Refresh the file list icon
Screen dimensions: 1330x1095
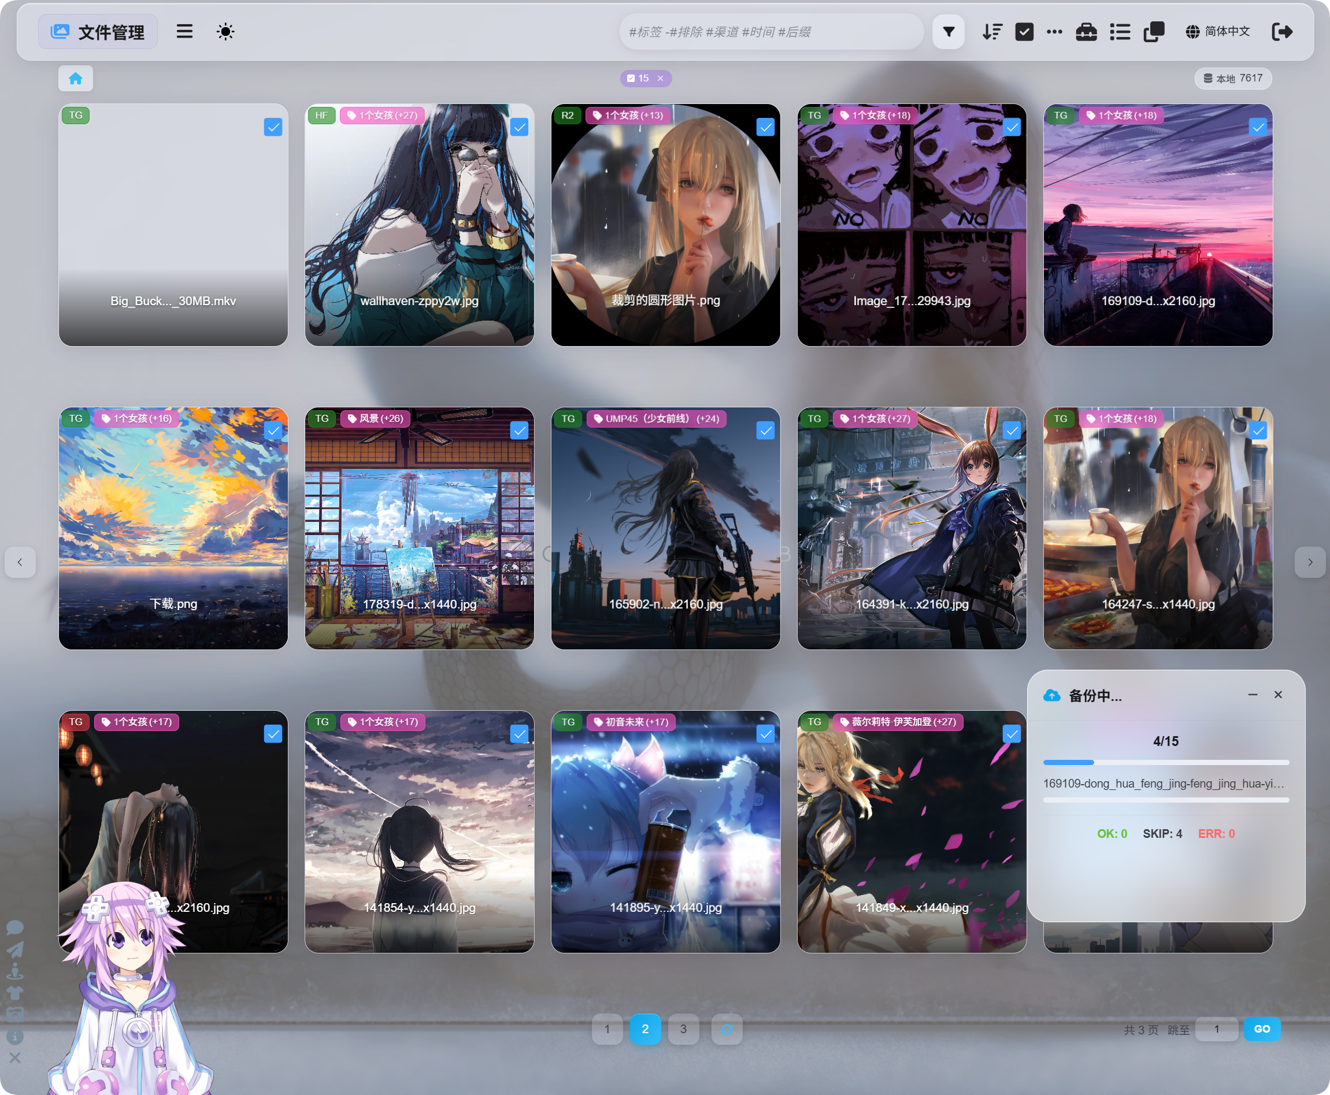(727, 1029)
